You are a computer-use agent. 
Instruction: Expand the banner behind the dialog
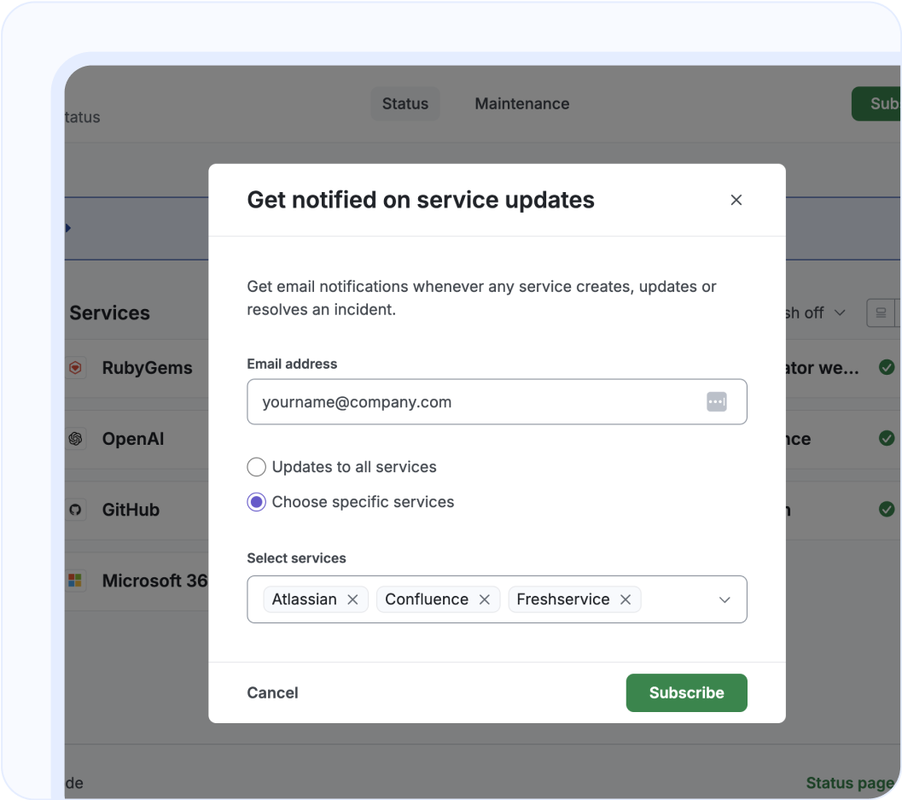67,228
